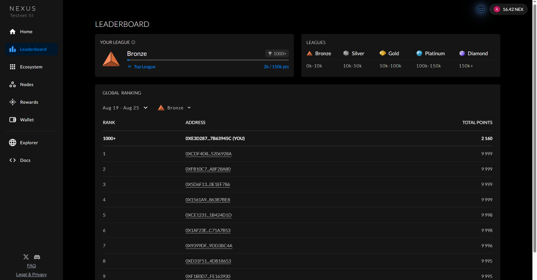
Task: Go to Home in the sidebar
Action: [31, 32]
